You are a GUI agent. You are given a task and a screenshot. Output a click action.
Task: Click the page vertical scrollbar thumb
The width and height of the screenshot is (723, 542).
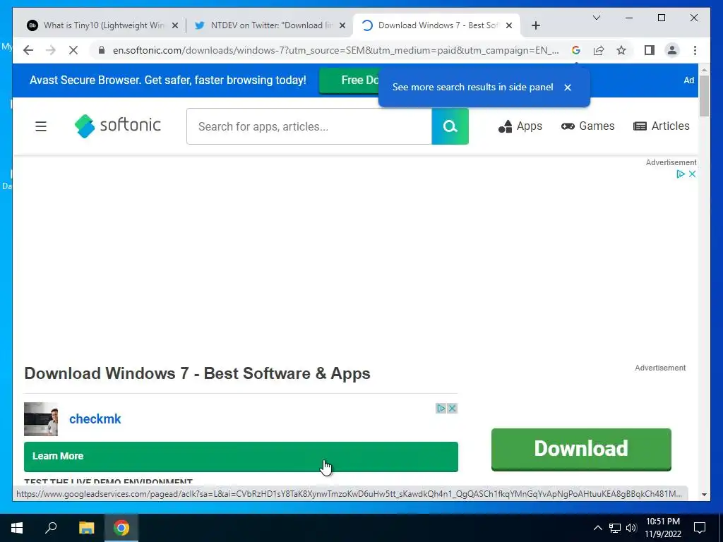[704, 96]
